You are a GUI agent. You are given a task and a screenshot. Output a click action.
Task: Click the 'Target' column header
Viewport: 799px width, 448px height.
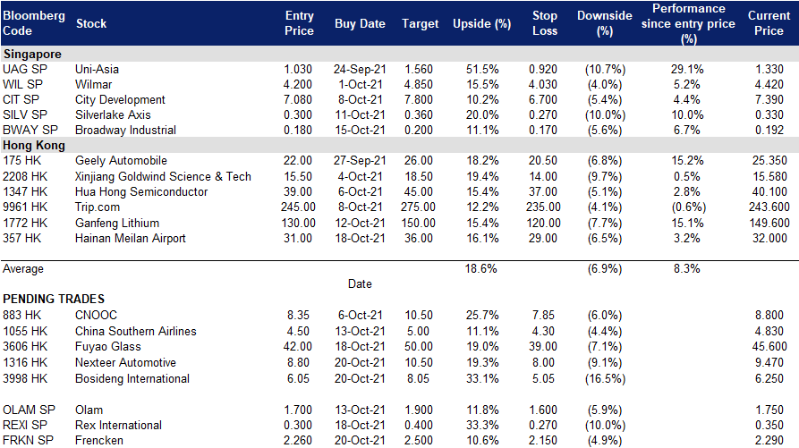tap(420, 24)
